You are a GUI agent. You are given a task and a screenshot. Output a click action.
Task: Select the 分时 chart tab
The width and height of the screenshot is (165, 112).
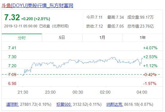coord(22,38)
